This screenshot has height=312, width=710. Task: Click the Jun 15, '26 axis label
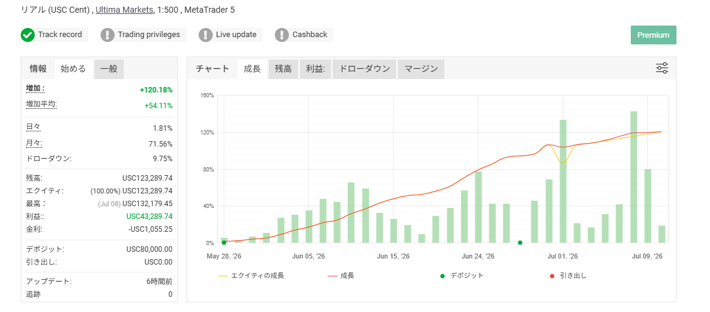[394, 257]
